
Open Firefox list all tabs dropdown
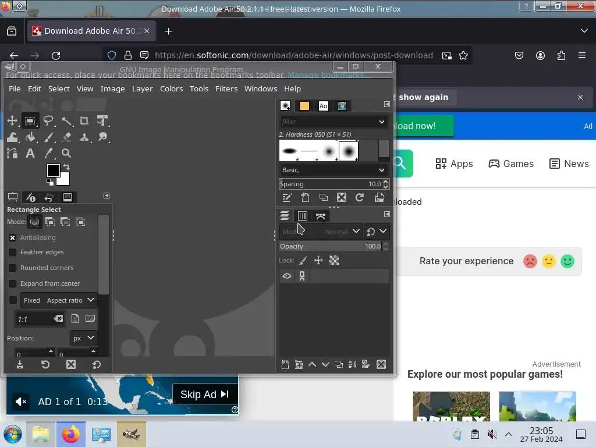[x=584, y=31]
